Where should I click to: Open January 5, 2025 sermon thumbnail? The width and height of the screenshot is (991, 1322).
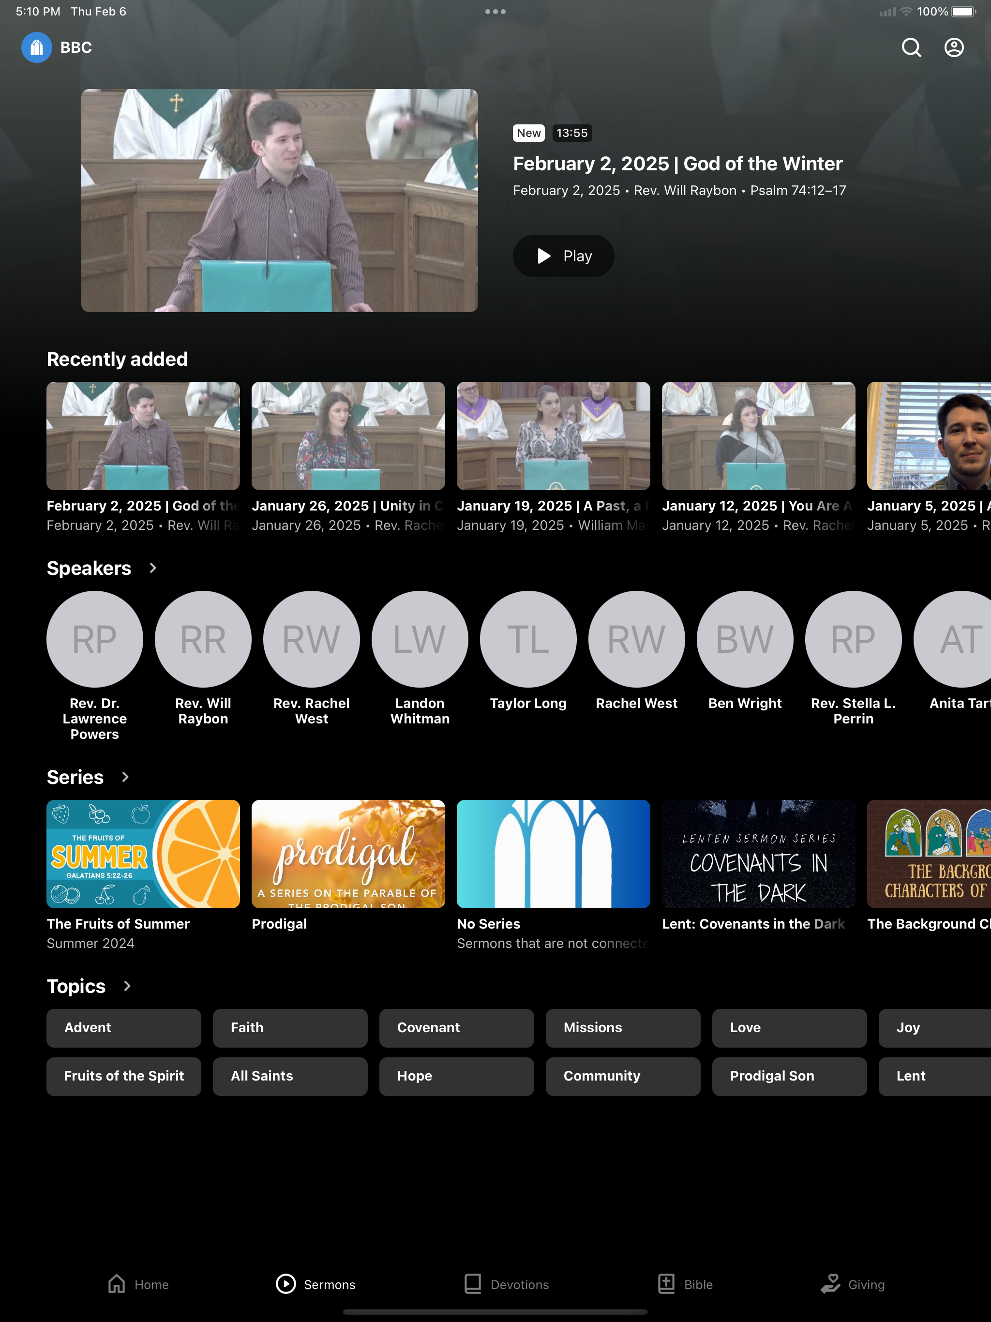pos(929,436)
